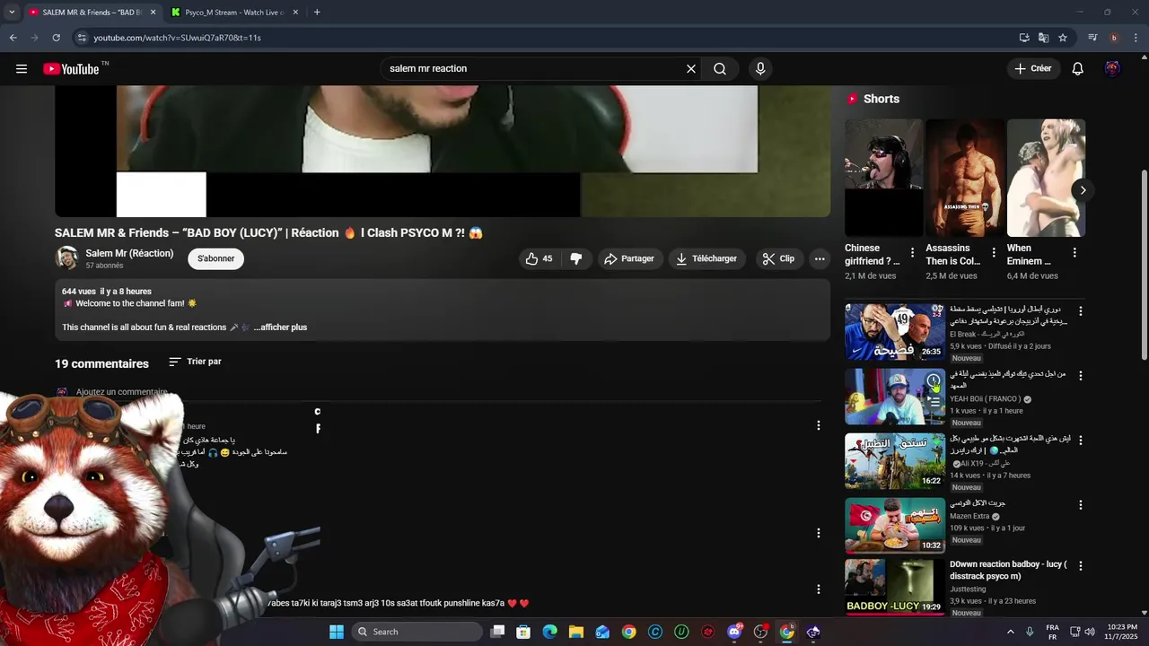This screenshot has height=646, width=1149.
Task: Start voice search with the microphone icon
Action: [760, 68]
